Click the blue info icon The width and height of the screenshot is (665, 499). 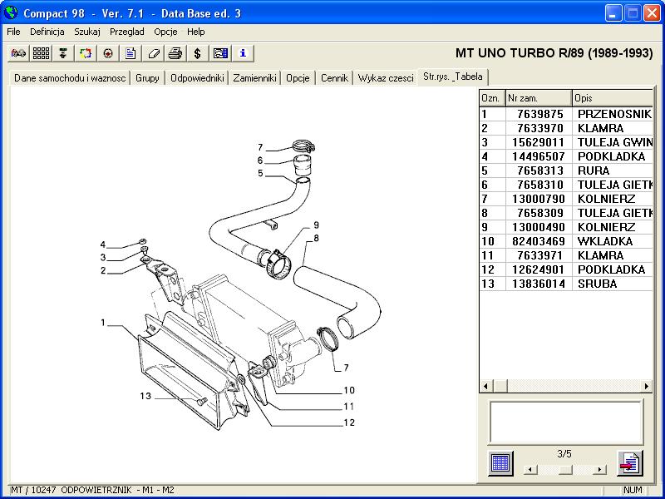242,53
